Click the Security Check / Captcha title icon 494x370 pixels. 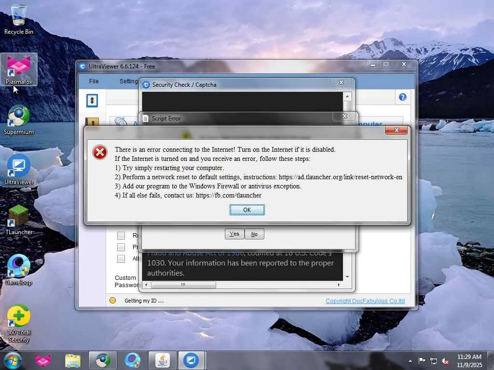click(x=146, y=85)
